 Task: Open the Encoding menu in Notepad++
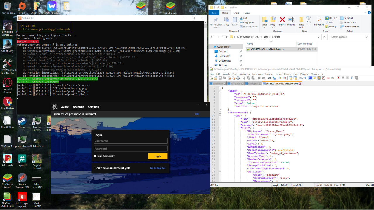click(x=245, y=74)
